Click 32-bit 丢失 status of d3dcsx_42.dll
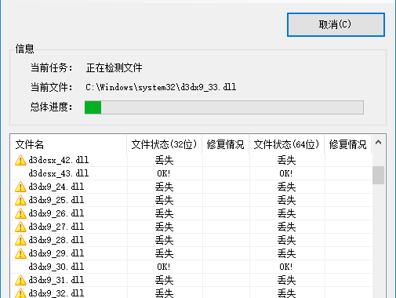 pos(164,160)
